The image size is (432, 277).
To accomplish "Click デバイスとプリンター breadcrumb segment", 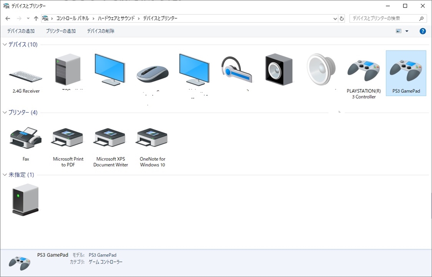I will click(160, 19).
